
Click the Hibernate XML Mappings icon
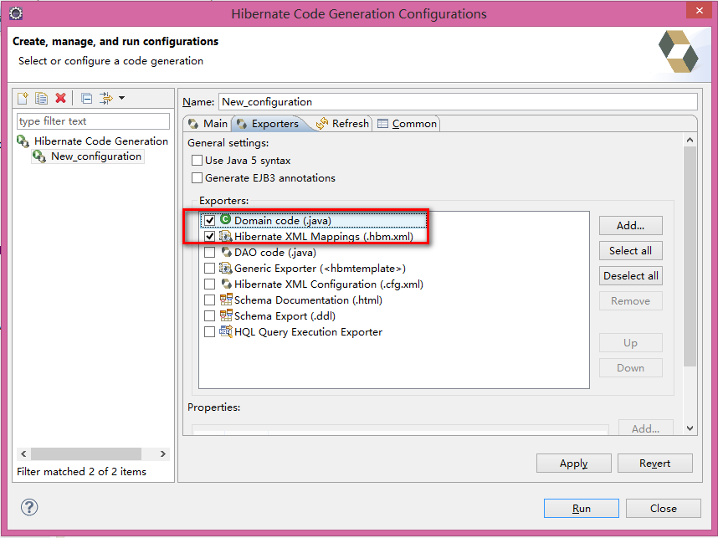[x=225, y=236]
